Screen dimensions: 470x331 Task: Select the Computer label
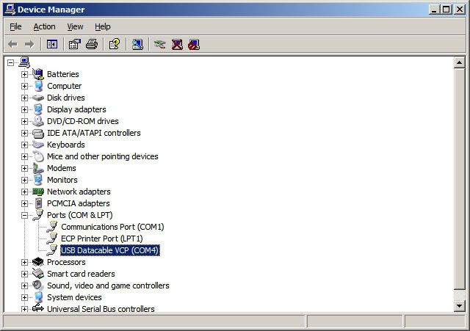click(64, 86)
